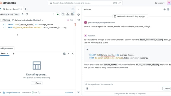Open See performance link
171x96 pixels.
point(11,93)
